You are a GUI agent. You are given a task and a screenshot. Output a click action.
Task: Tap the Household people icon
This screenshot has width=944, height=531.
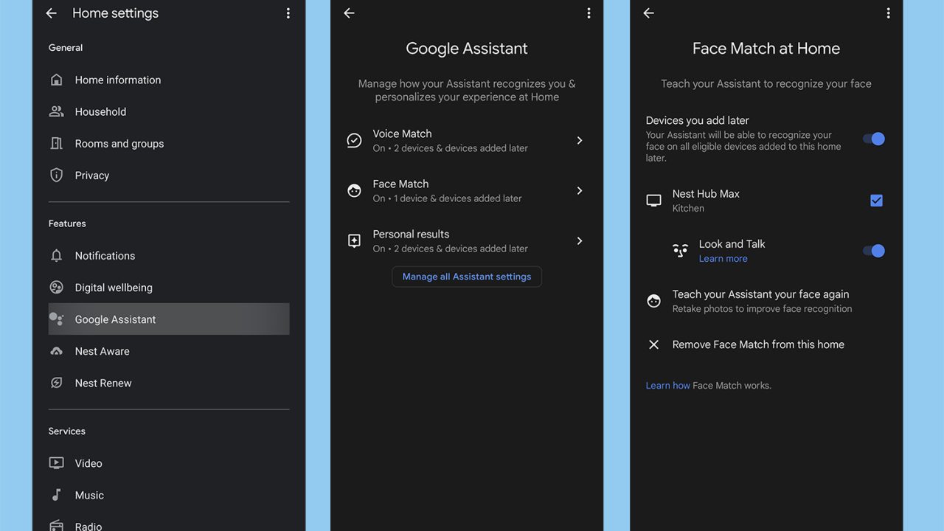coord(56,111)
